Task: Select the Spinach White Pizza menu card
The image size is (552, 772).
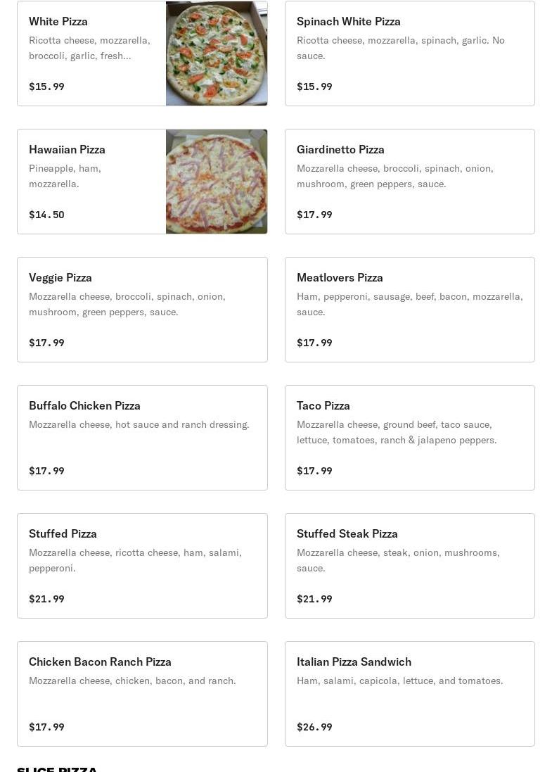Action: pyautogui.click(x=409, y=53)
